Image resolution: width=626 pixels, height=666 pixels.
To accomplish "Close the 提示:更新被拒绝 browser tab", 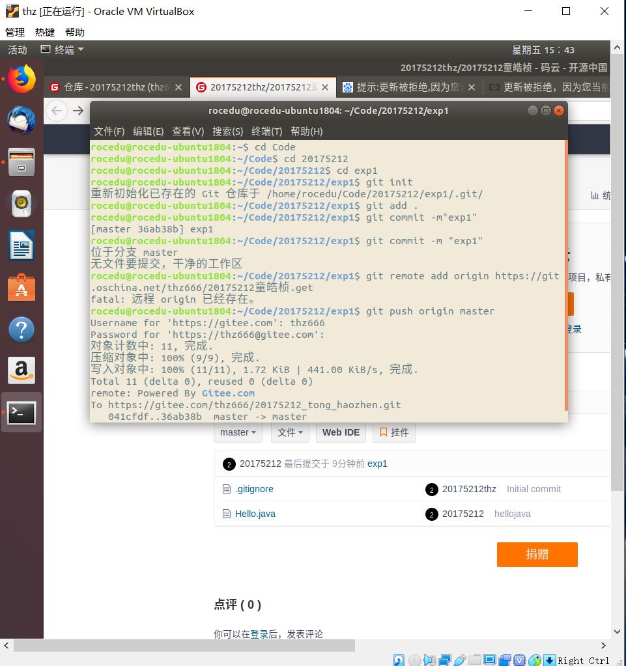I will click(472, 87).
